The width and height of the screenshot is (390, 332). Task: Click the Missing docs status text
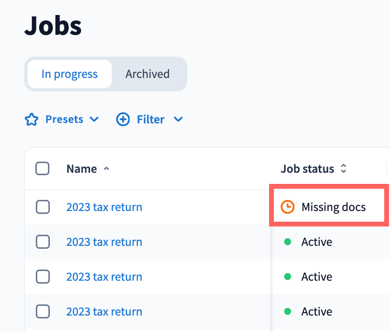coord(333,207)
